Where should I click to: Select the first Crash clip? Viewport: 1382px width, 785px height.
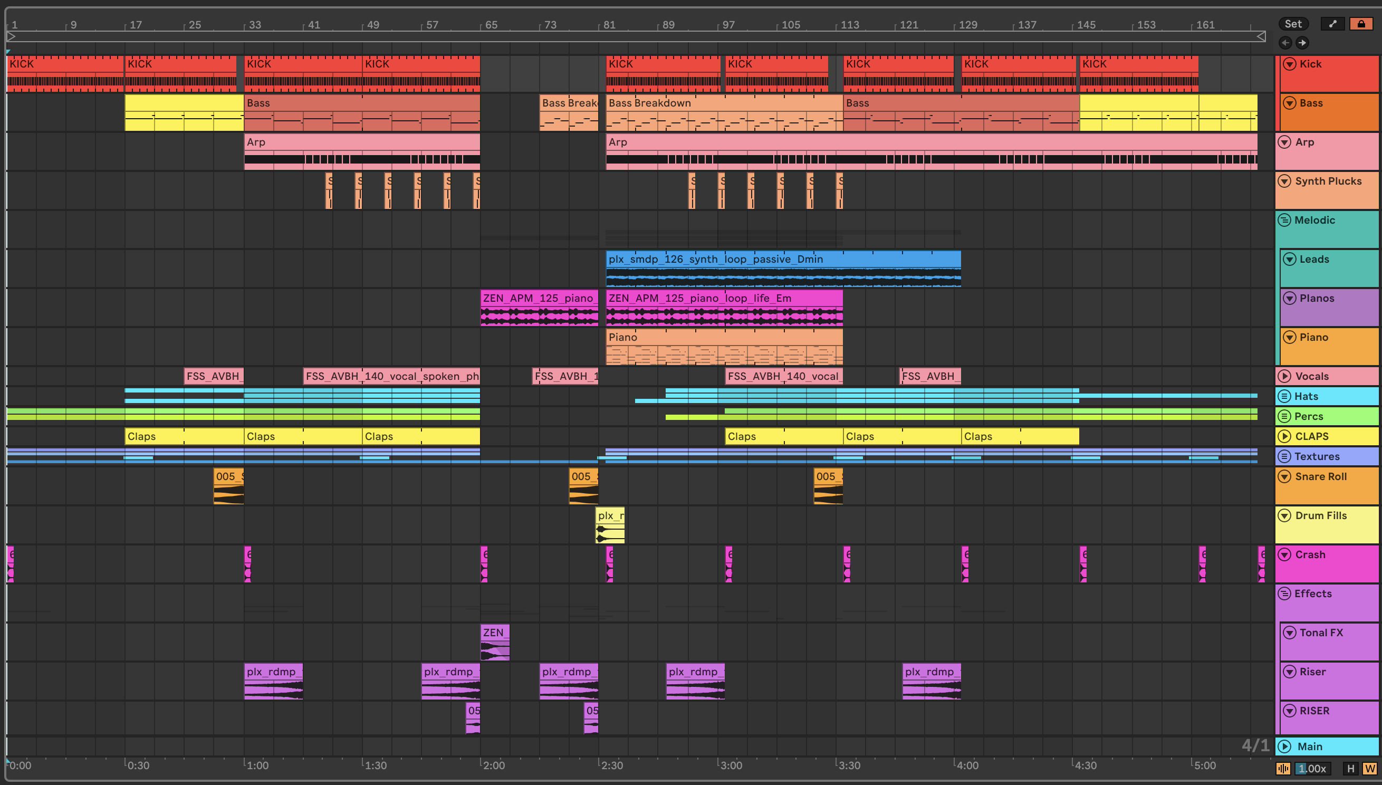click(x=10, y=563)
